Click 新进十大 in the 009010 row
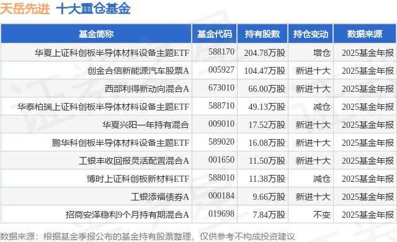The image size is (397, 242). [x=313, y=125]
